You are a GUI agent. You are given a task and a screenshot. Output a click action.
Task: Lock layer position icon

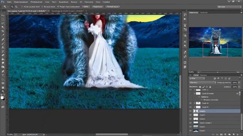pyautogui.click(x=207, y=87)
